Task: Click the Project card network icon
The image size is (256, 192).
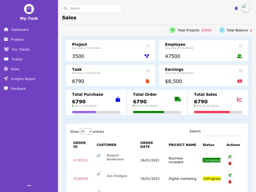Action: point(147,56)
